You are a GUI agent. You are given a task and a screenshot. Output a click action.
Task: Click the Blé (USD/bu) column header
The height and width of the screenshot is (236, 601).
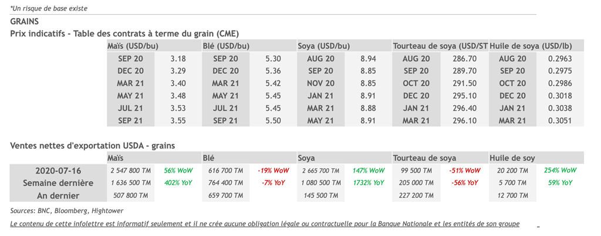point(226,46)
